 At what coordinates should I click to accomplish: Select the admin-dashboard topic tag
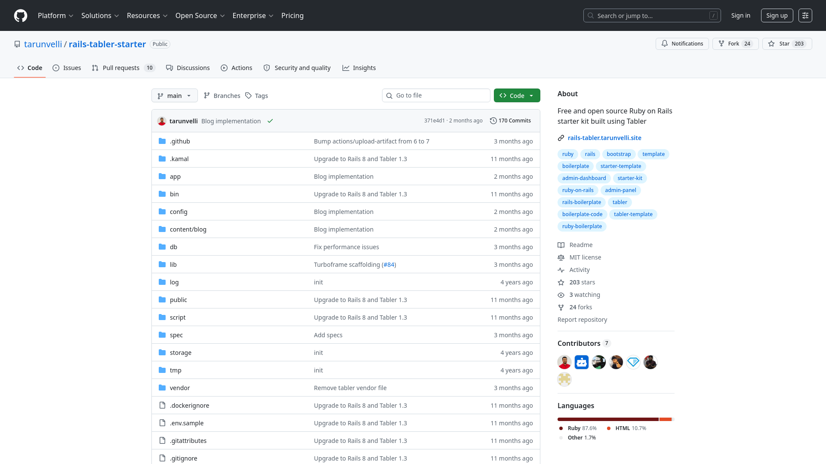(584, 178)
